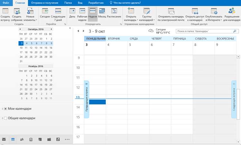The image size is (241, 145).
Task: Open Shortcuts in navigation bar
Action: pyautogui.click(x=58, y=139)
